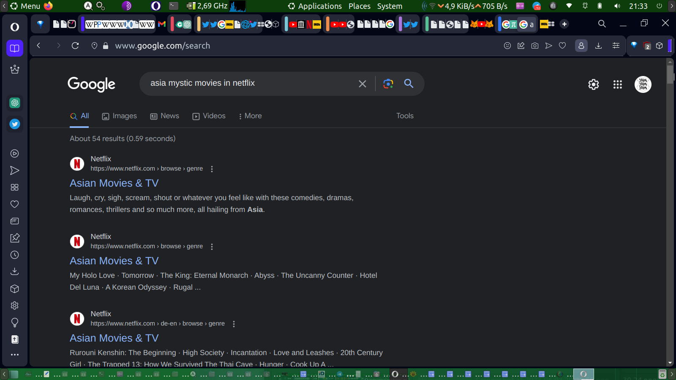676x380 pixels.
Task: Open the extensions cube in the toolbar
Action: pyautogui.click(x=660, y=46)
